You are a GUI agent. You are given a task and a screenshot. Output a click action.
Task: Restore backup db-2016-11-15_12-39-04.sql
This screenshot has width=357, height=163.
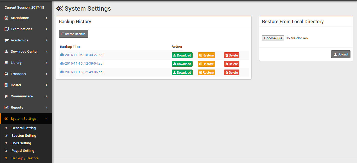206,64
